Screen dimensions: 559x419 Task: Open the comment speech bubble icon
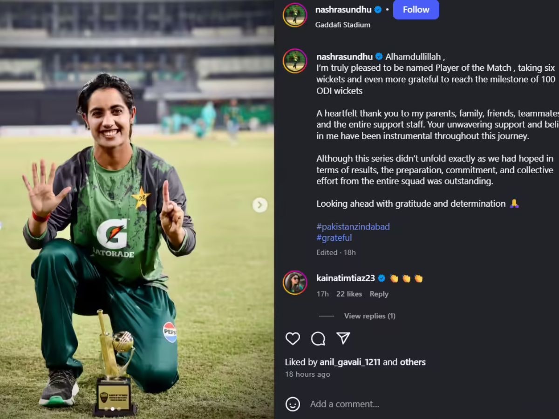tap(318, 338)
